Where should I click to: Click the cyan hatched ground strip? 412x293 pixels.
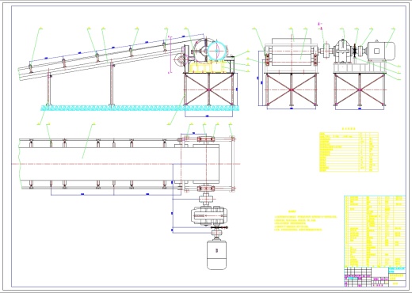[140, 108]
